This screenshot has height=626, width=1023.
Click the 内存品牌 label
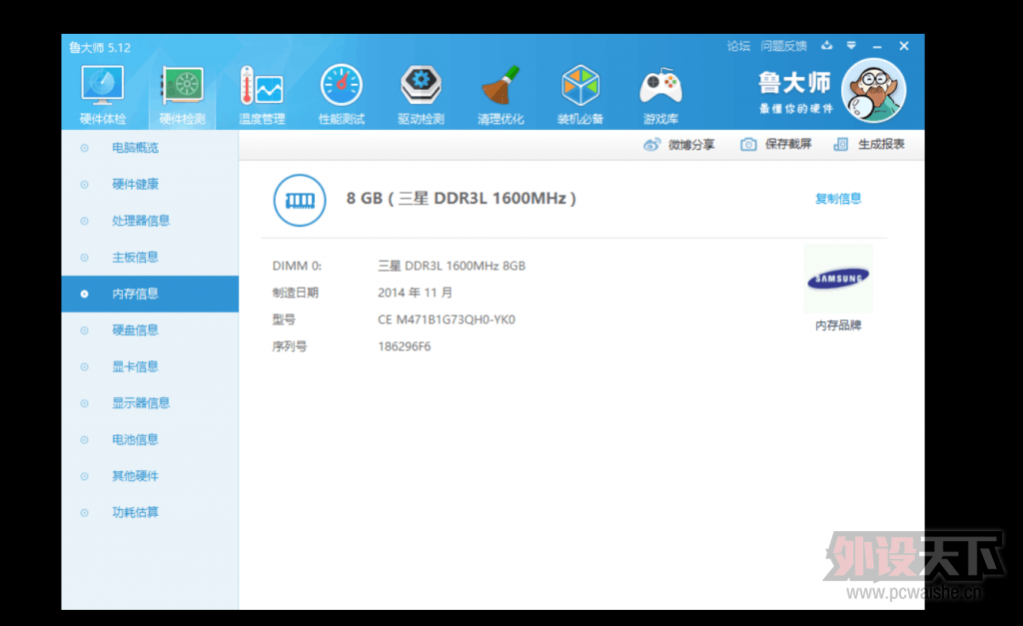click(838, 325)
